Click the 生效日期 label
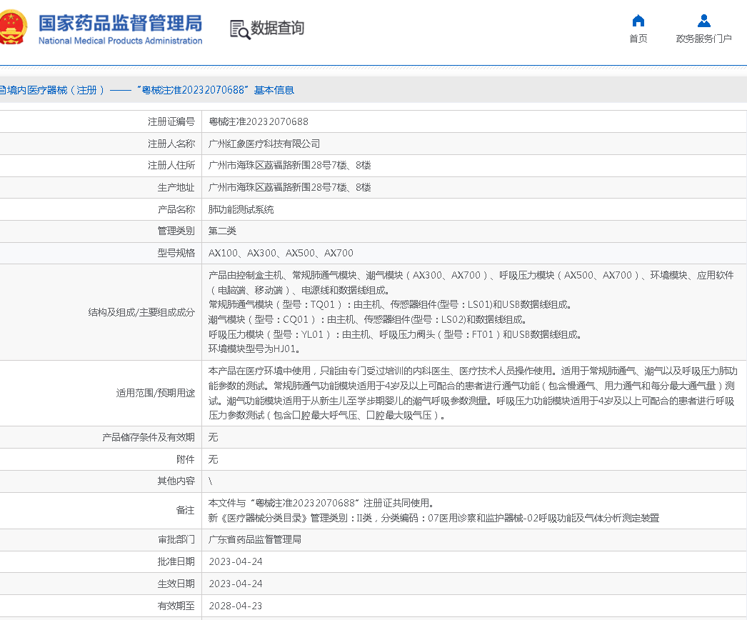 click(176, 584)
